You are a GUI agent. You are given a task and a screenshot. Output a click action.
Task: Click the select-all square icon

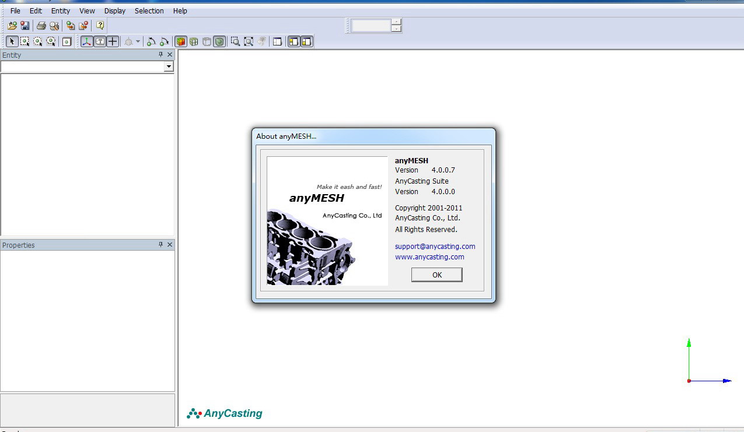click(67, 41)
